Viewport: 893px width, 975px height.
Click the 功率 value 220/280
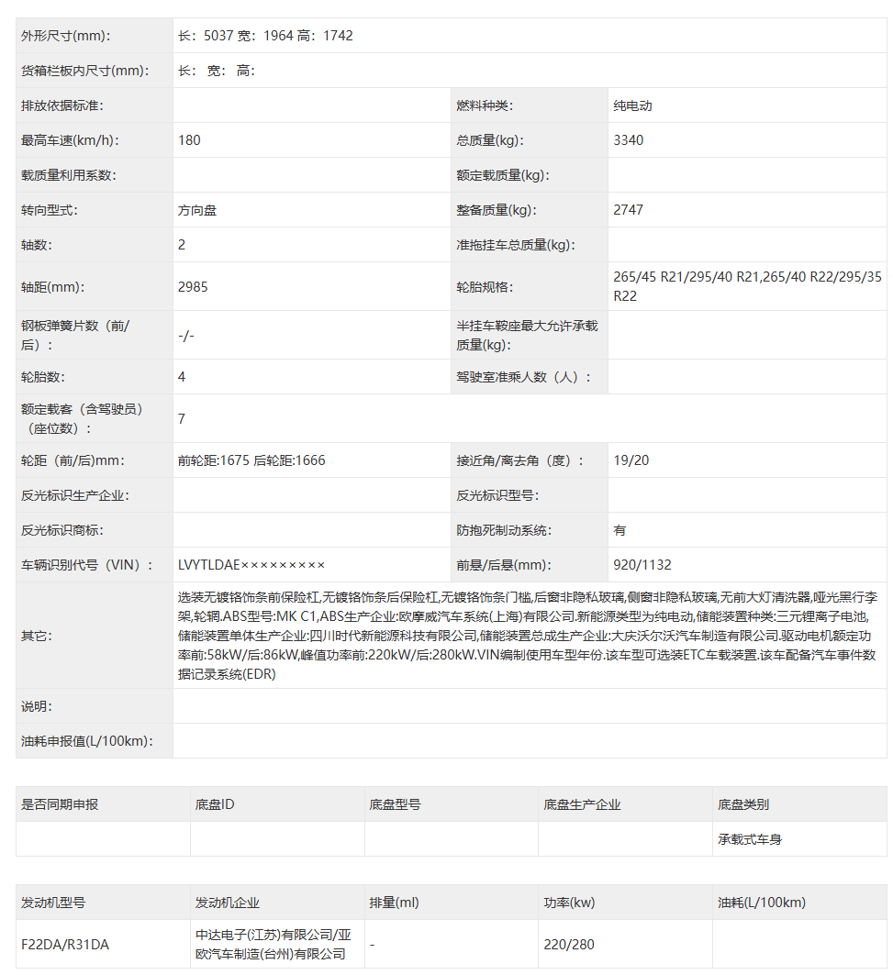pyautogui.click(x=569, y=945)
